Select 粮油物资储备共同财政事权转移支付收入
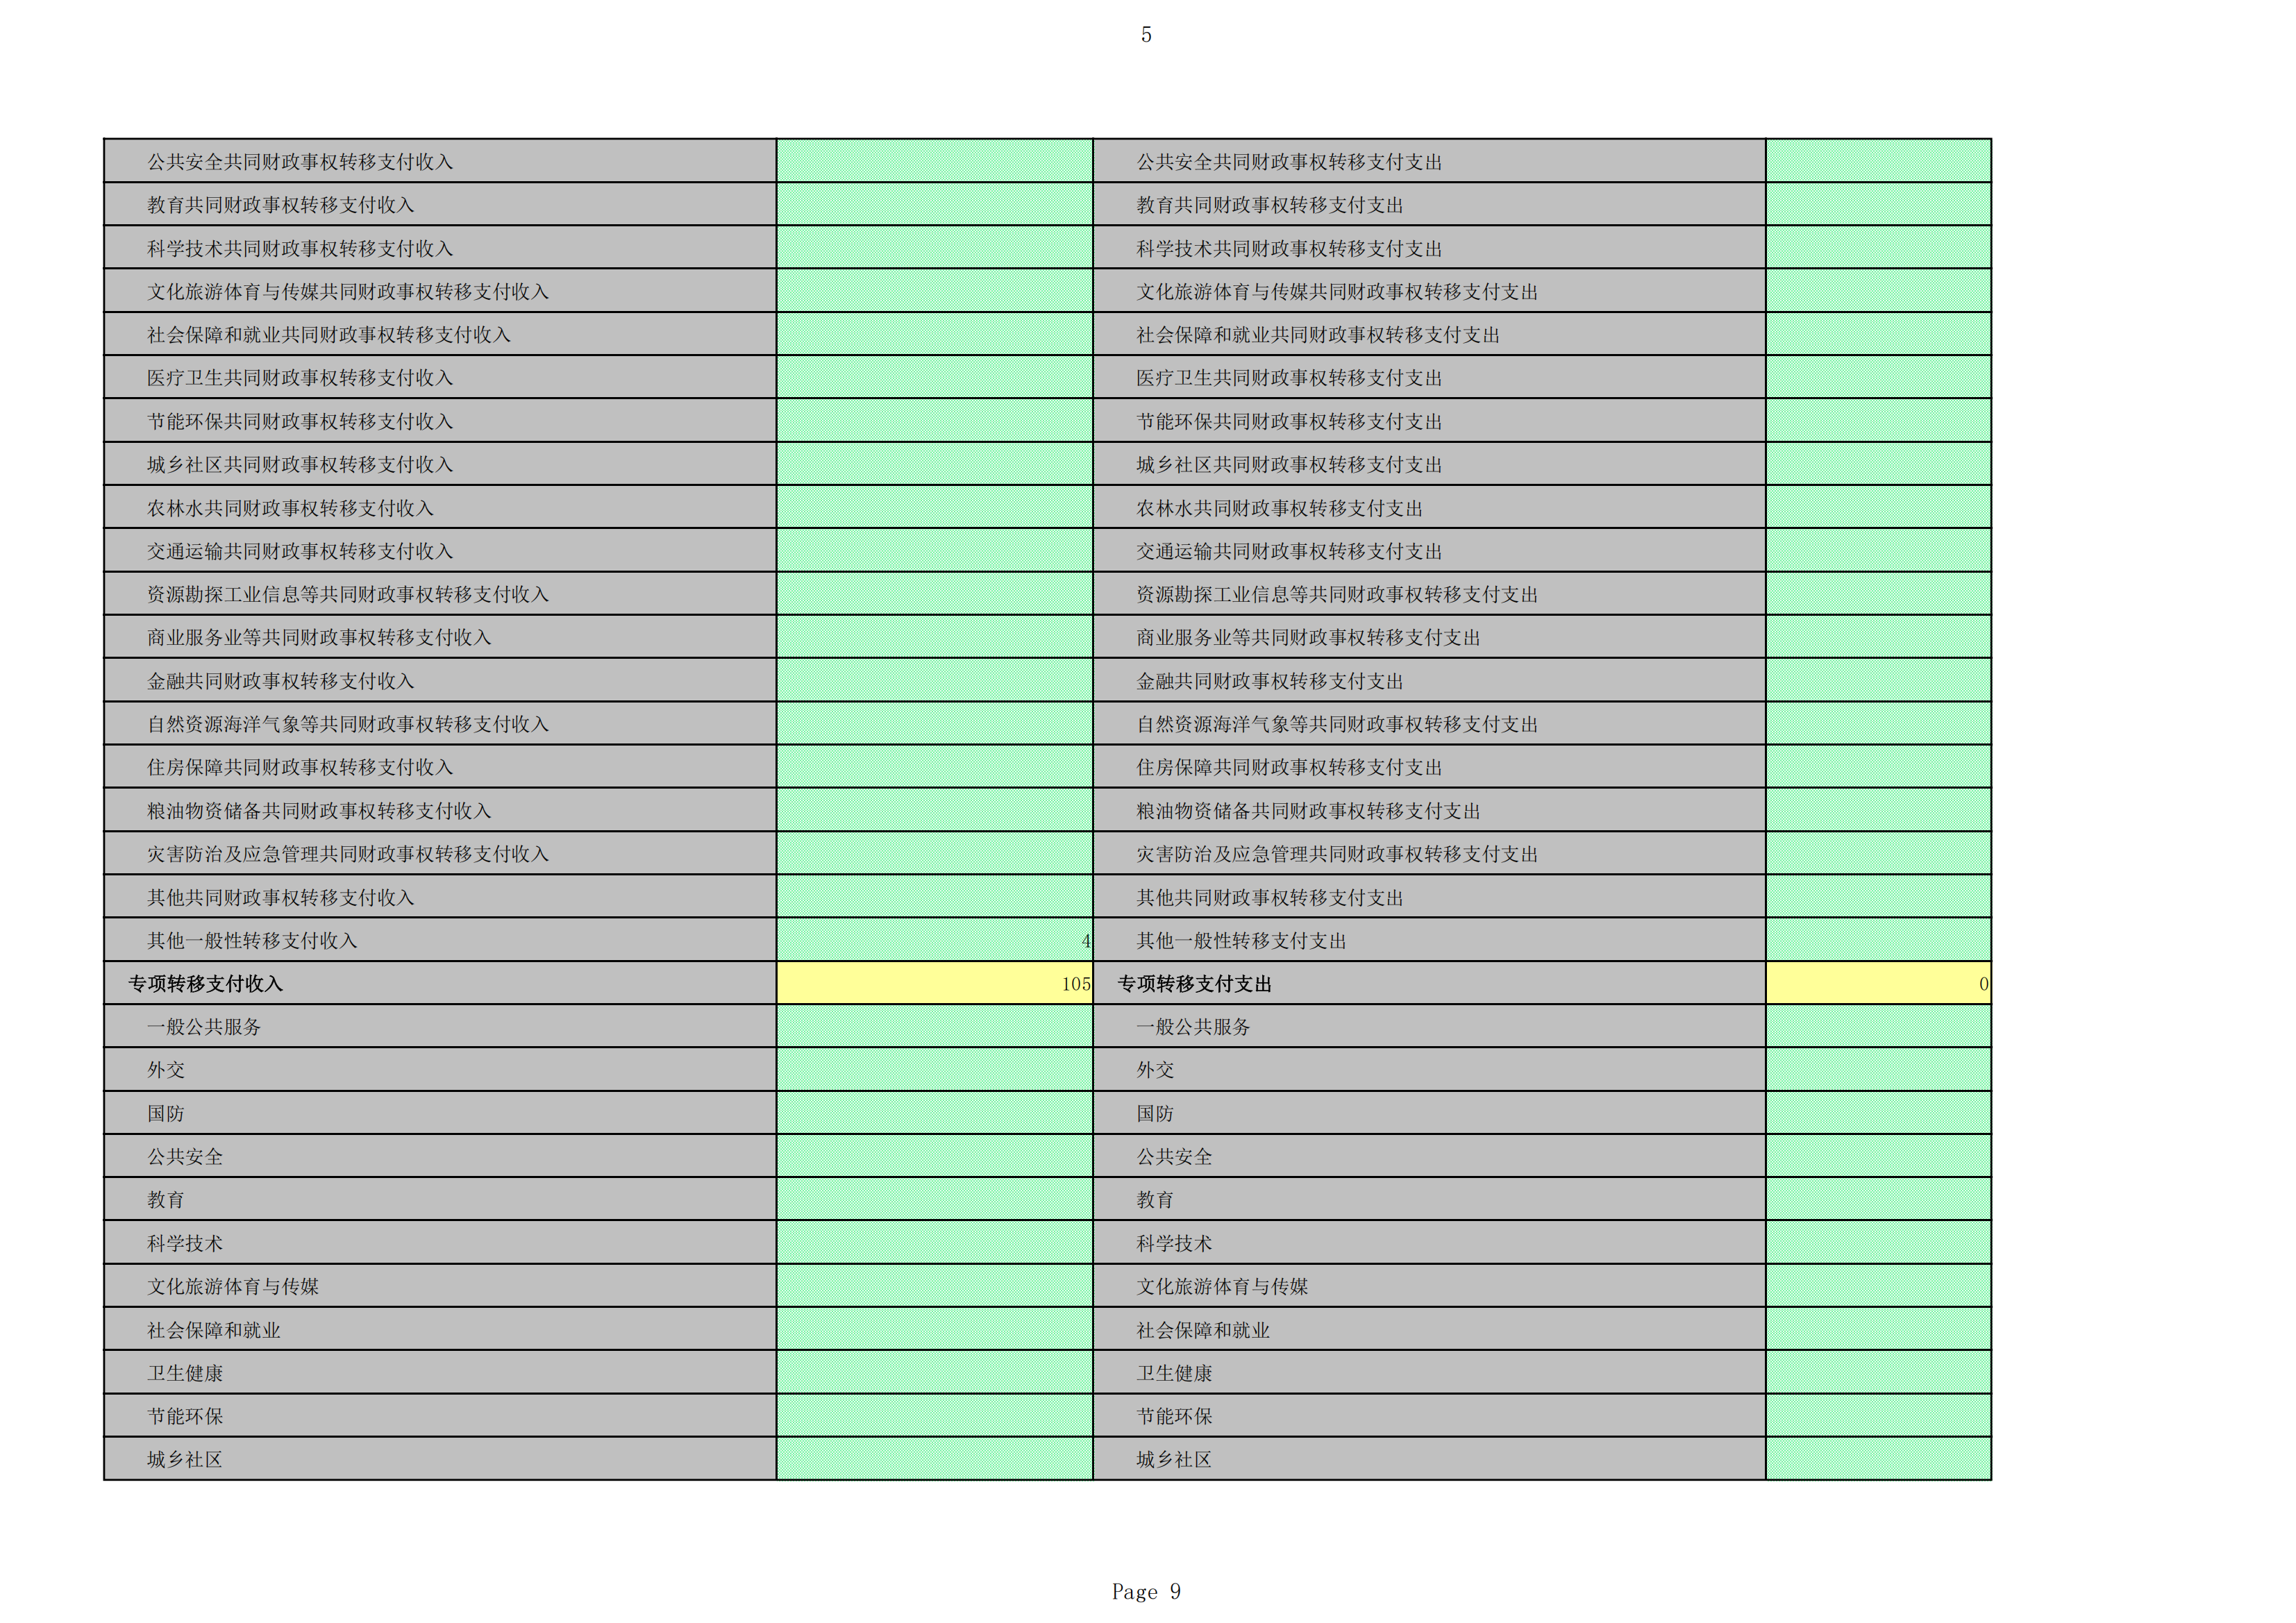Image resolution: width=2296 pixels, height=1623 pixels. 319,812
